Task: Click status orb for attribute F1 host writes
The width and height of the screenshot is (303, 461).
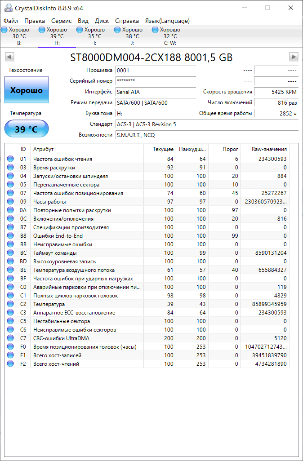Action: click(10, 355)
